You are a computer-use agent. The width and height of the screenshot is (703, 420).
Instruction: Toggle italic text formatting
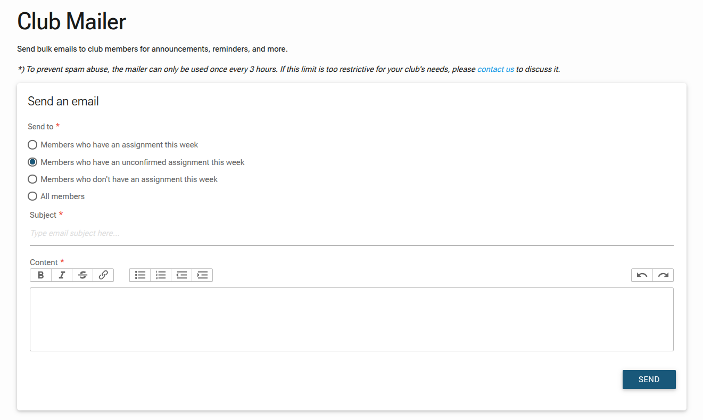click(62, 275)
